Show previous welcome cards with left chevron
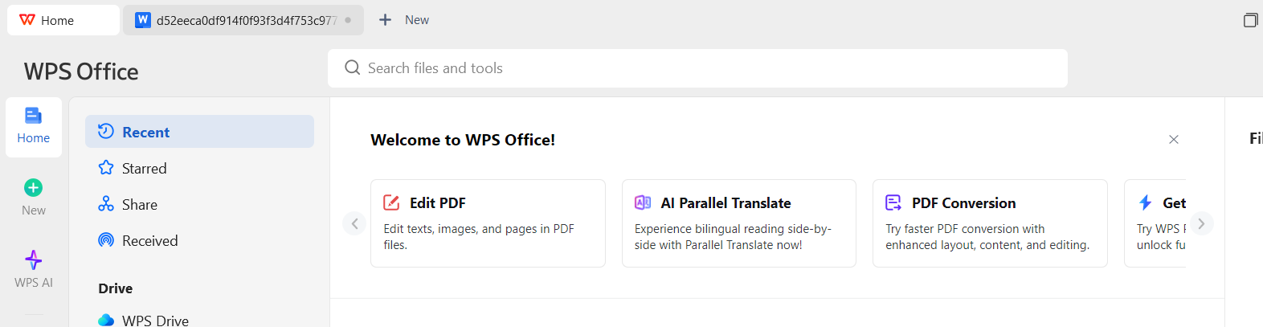 tap(354, 223)
